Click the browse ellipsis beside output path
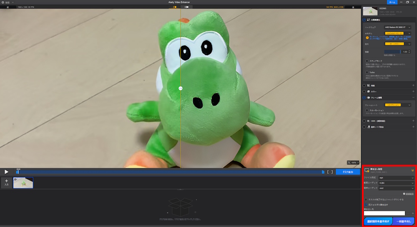This screenshot has width=417, height=227. 409,213
